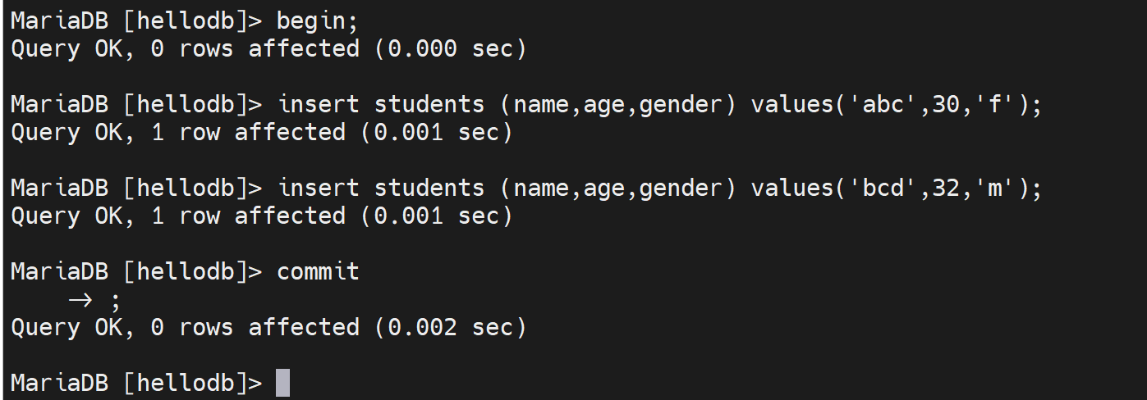
Task: Click 'MariaDB' on the final empty prompt
Action: tap(59, 383)
